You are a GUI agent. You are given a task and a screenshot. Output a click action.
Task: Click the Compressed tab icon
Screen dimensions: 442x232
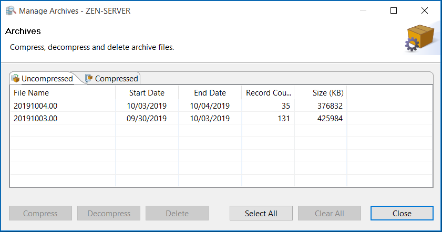pos(89,78)
